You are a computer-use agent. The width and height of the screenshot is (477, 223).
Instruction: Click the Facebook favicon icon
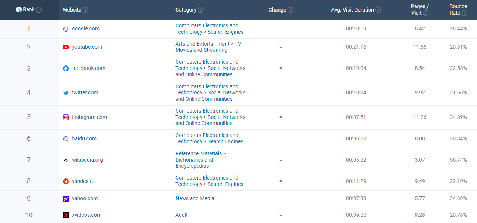click(66, 68)
